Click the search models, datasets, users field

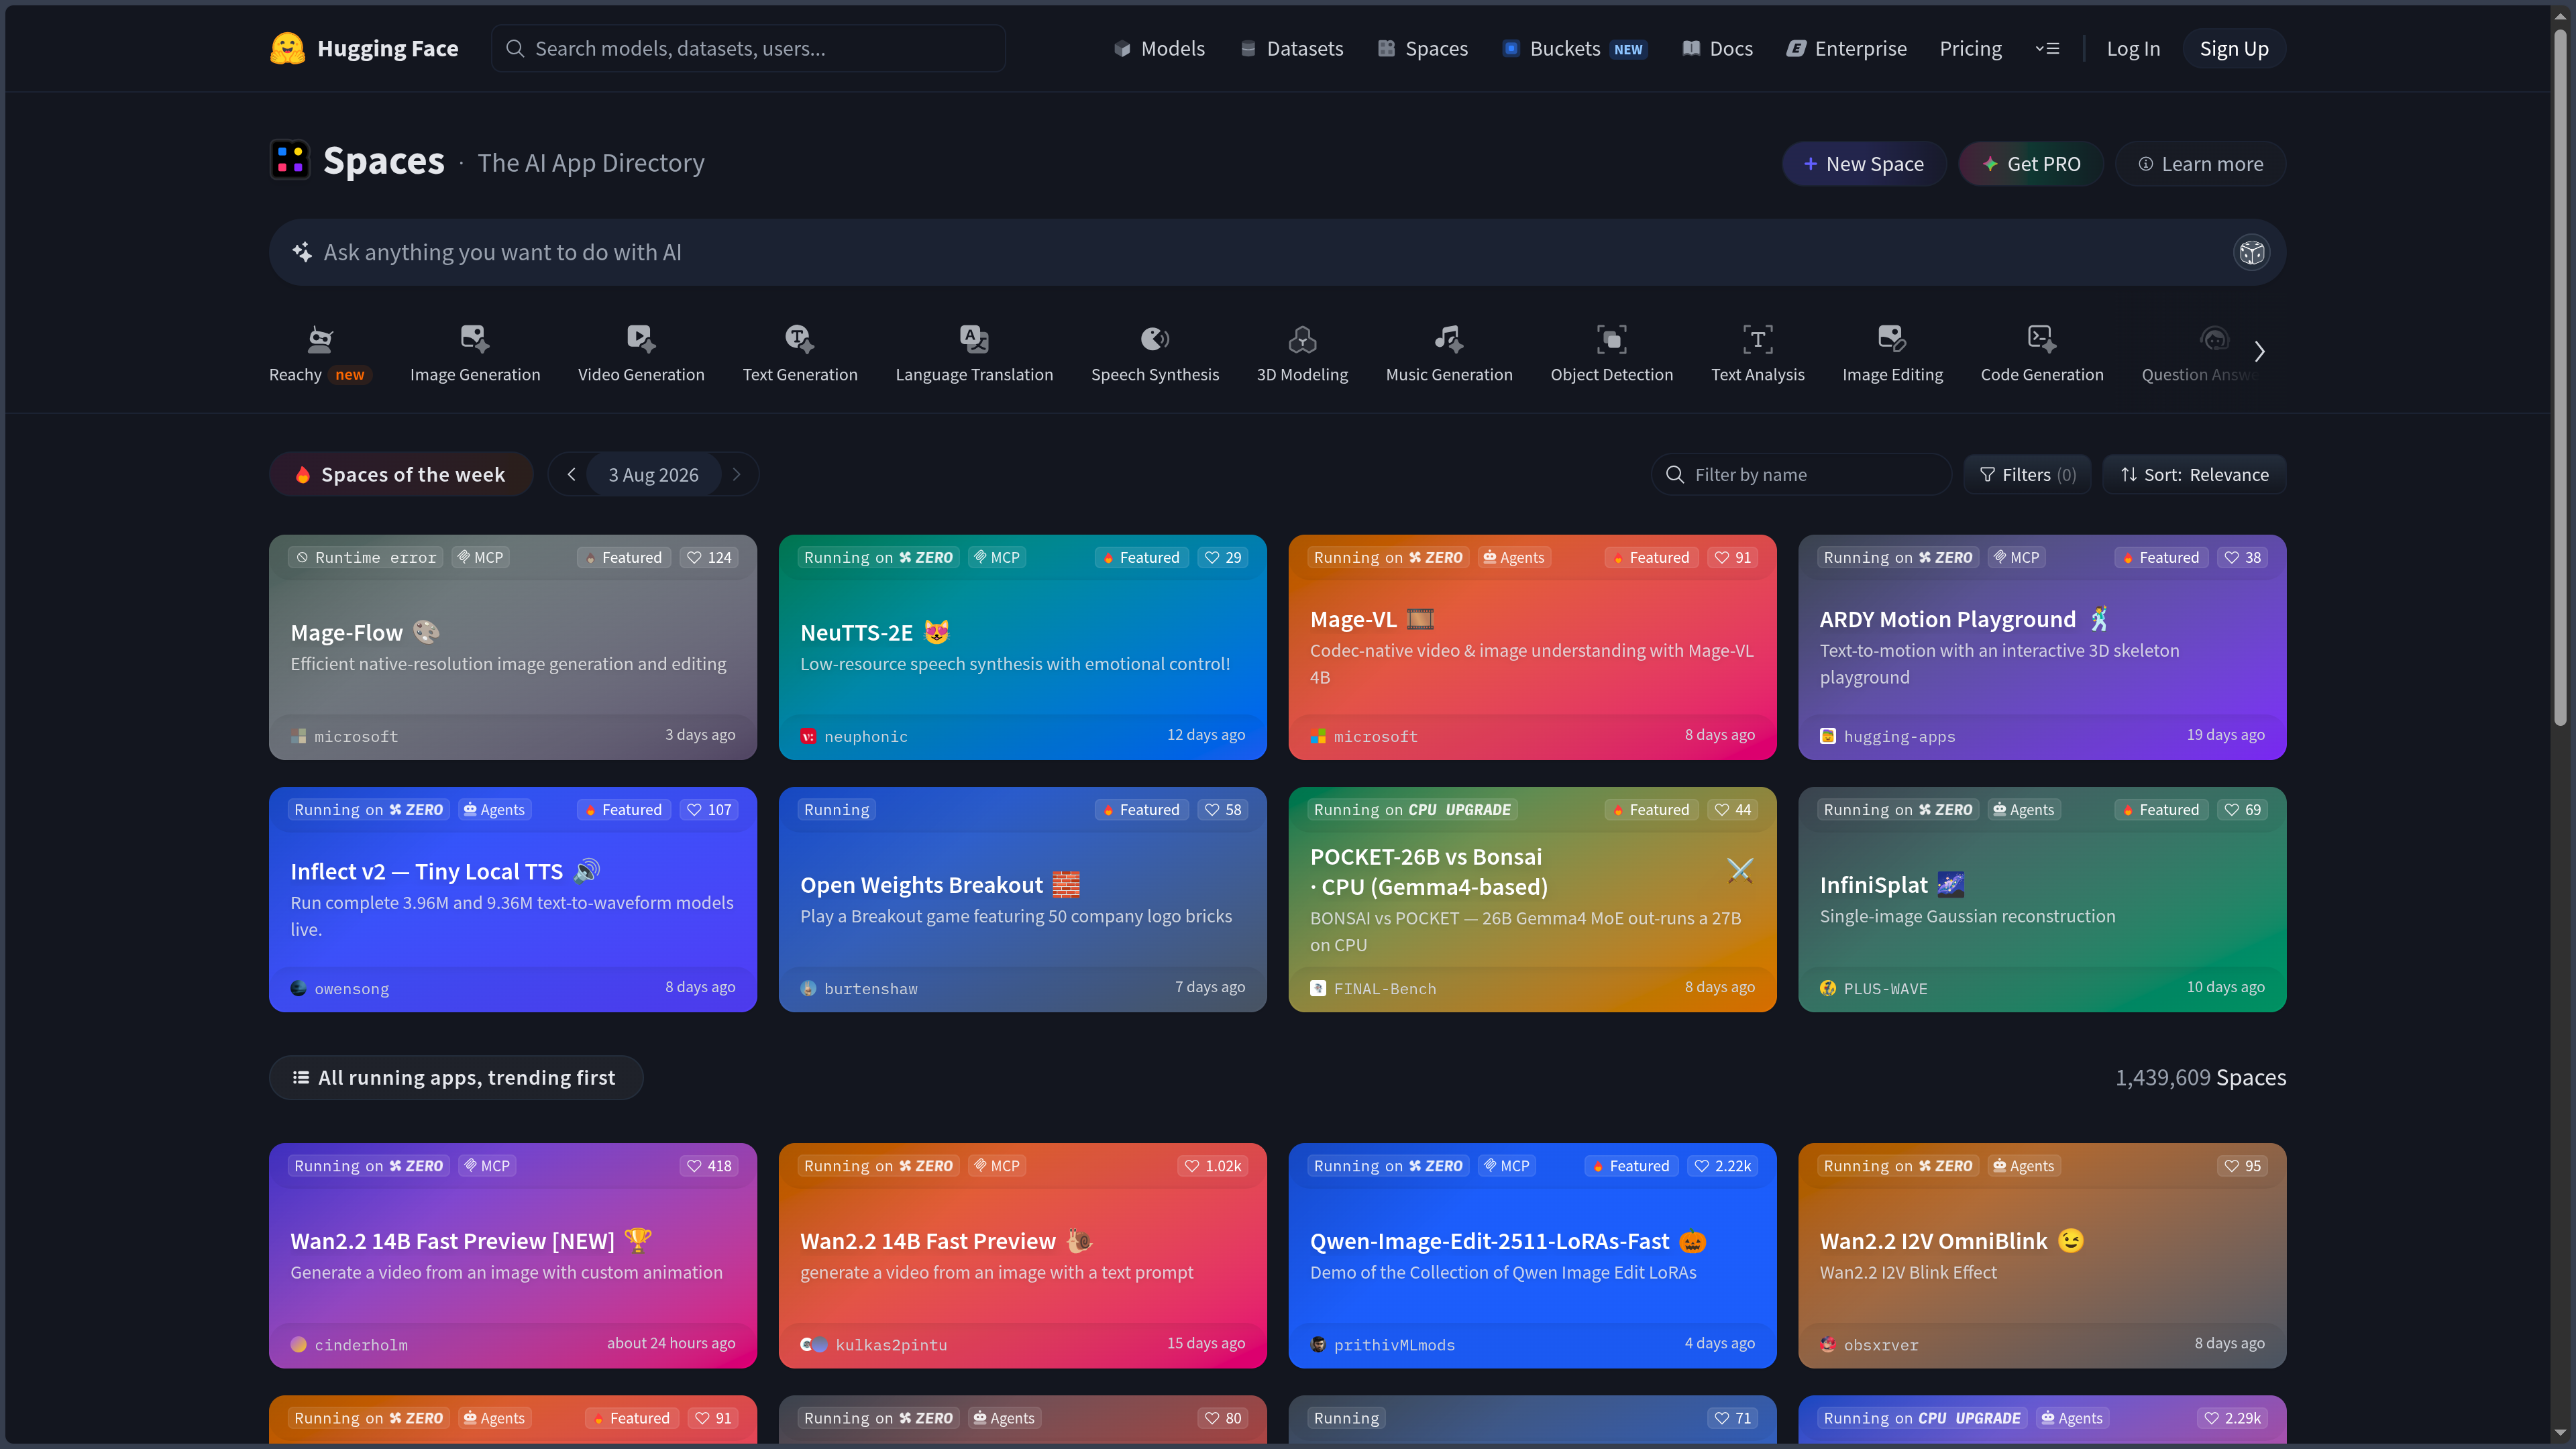[748, 48]
